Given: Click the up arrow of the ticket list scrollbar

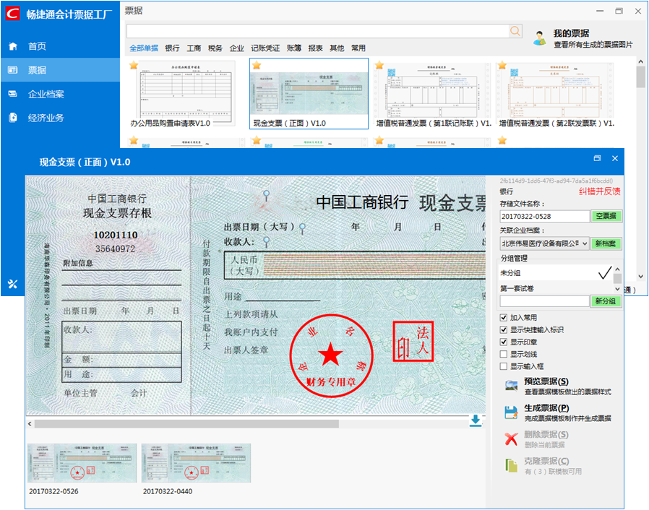Looking at the screenshot, I should tap(641, 61).
